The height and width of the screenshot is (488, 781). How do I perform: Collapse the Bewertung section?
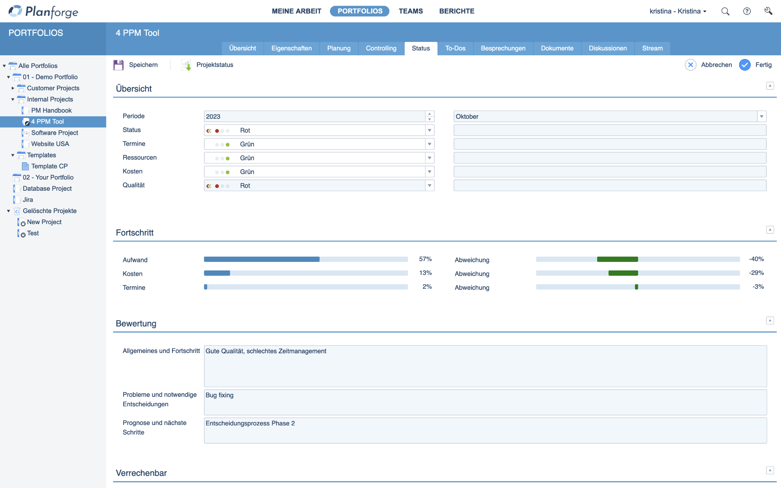770,320
